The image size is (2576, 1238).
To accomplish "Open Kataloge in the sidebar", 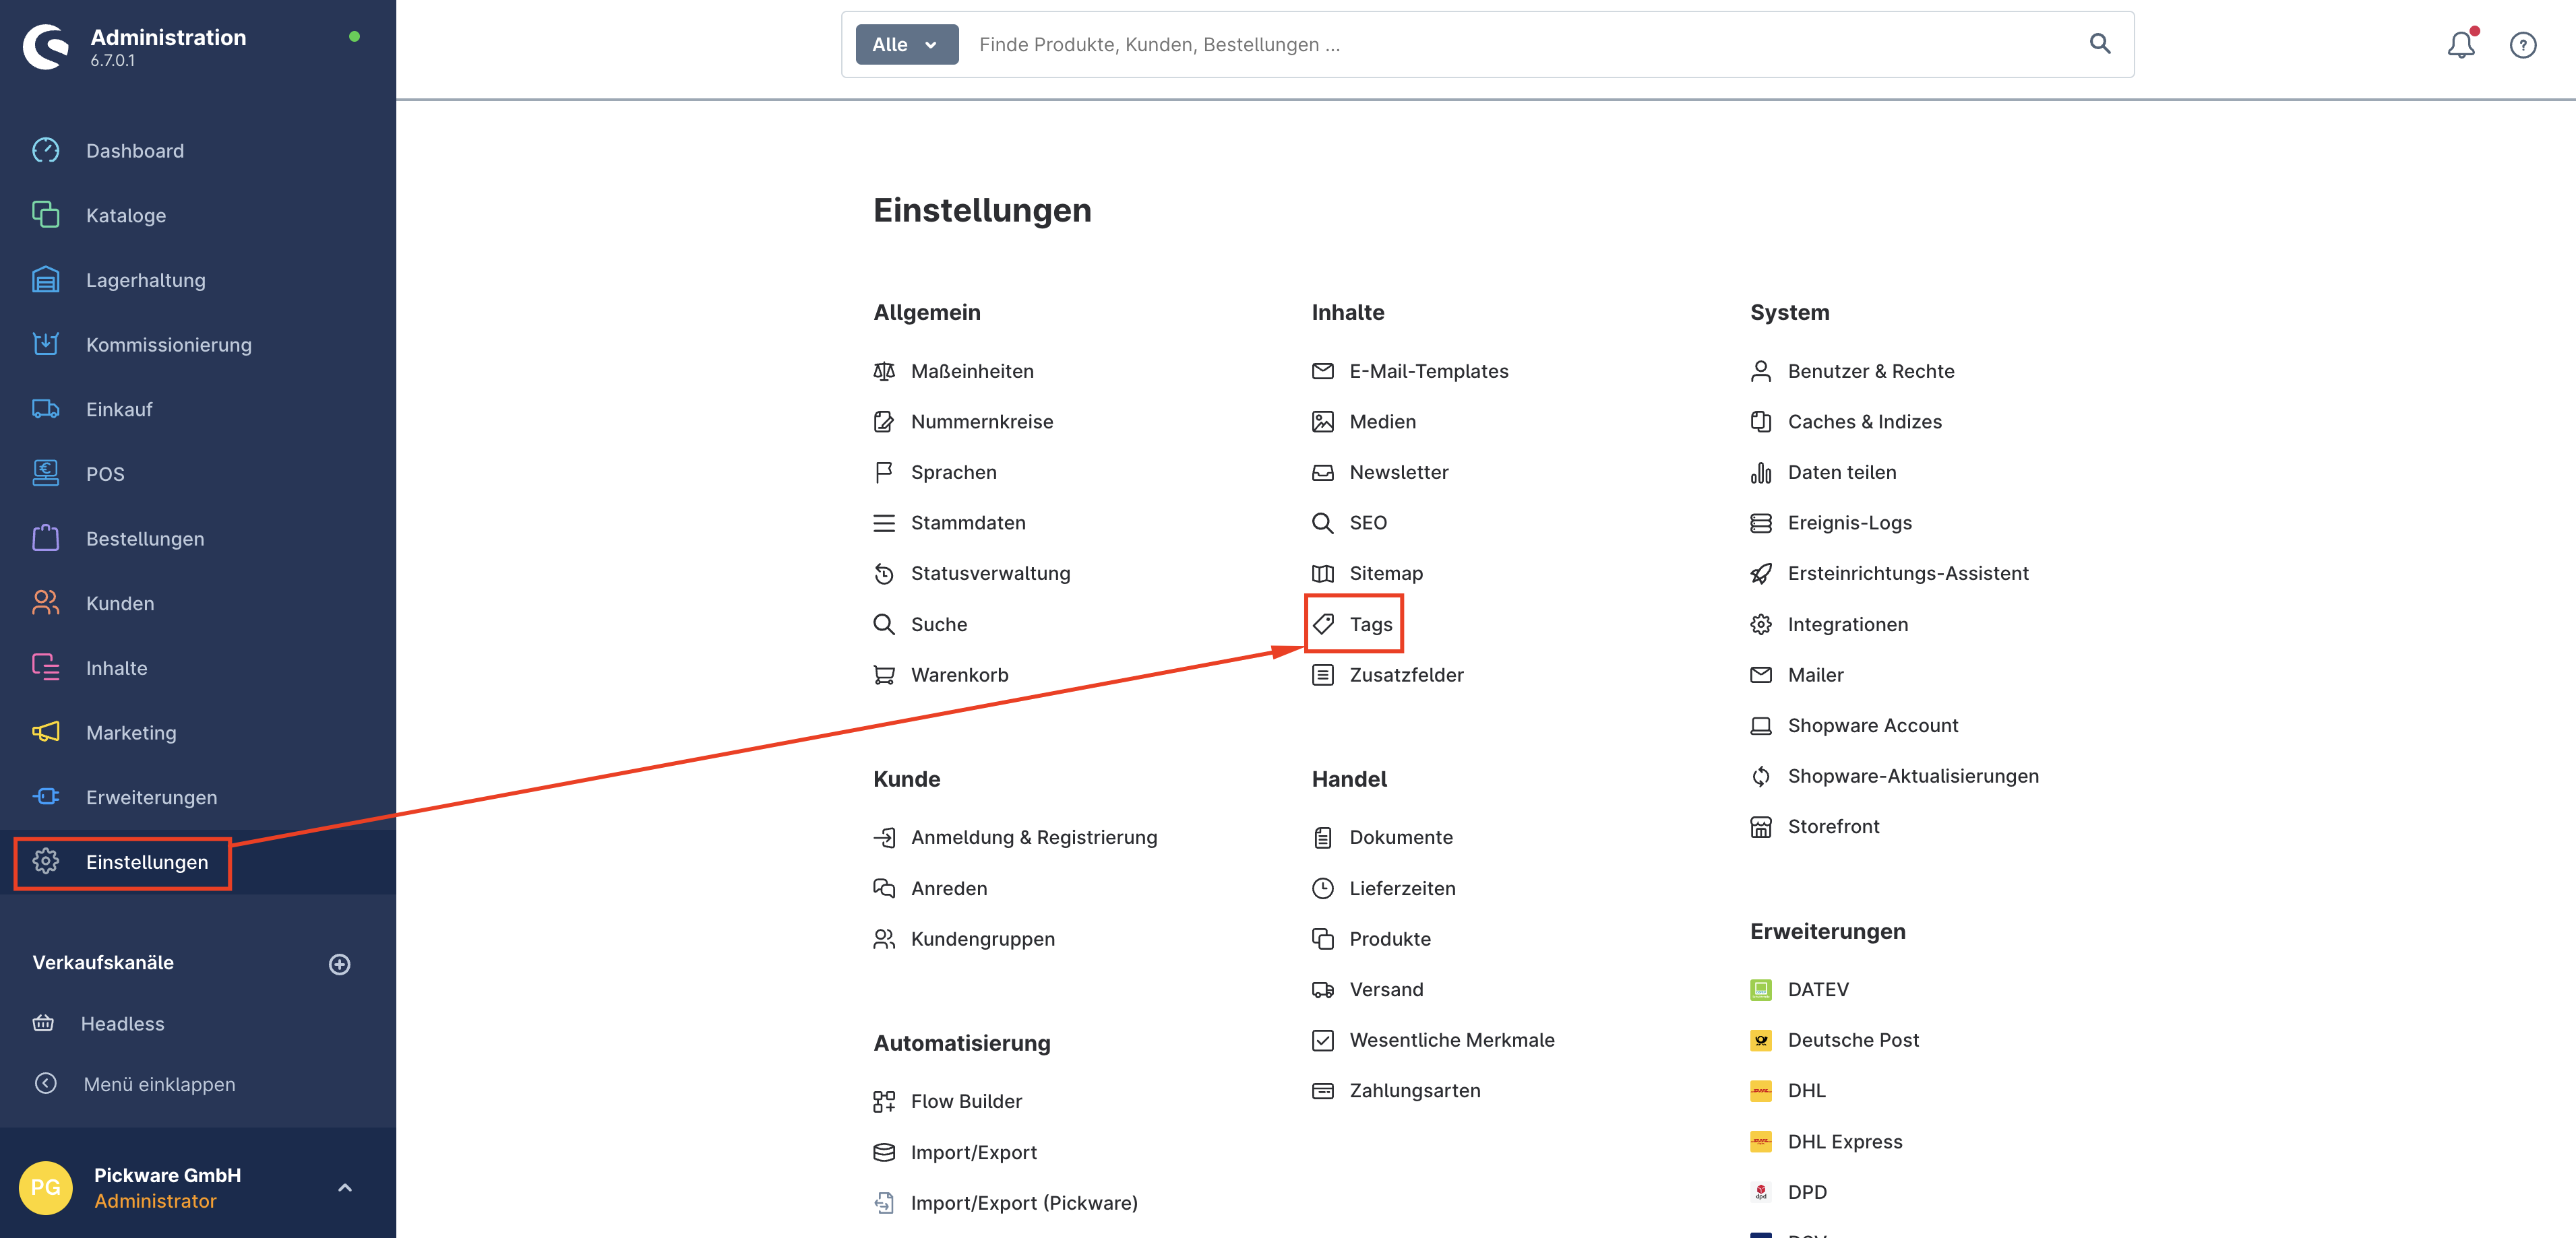I will pyautogui.click(x=126, y=216).
